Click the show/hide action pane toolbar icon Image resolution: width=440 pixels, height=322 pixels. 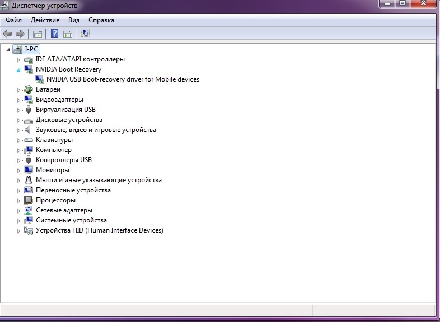[x=68, y=34]
